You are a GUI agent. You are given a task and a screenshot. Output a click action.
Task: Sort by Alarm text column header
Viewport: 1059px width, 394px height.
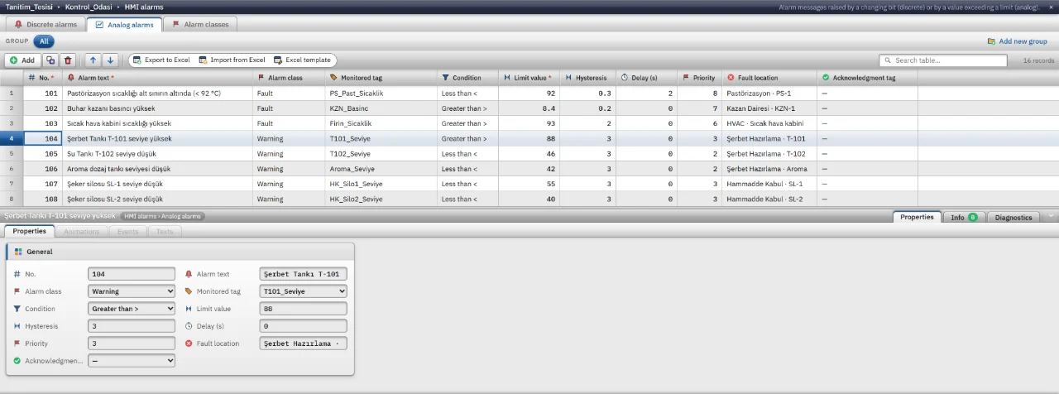157,78
